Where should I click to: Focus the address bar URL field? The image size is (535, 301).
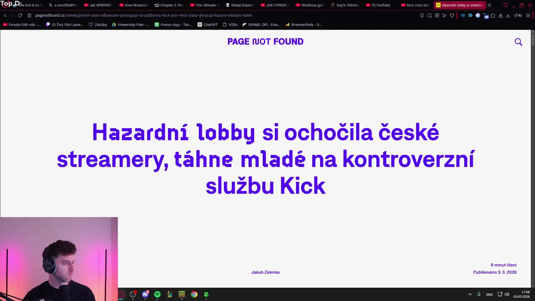point(226,15)
